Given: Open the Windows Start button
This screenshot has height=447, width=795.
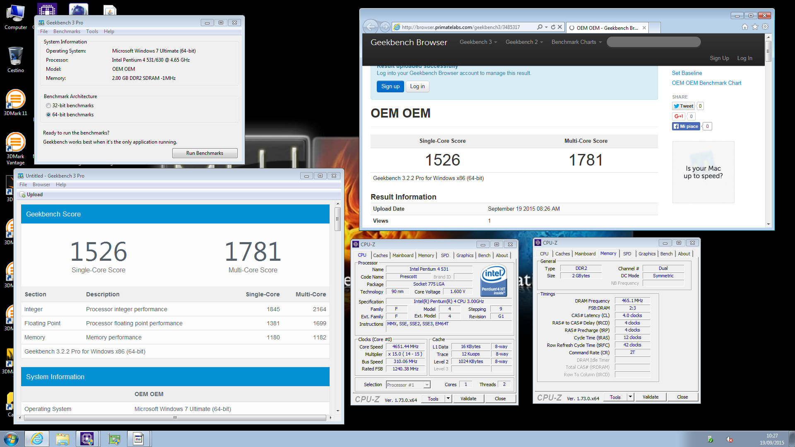Looking at the screenshot, I should coord(11,439).
